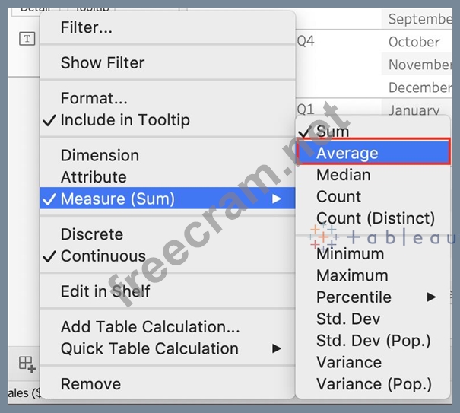Convert the field to Dimension
This screenshot has width=460, height=413.
tap(100, 155)
